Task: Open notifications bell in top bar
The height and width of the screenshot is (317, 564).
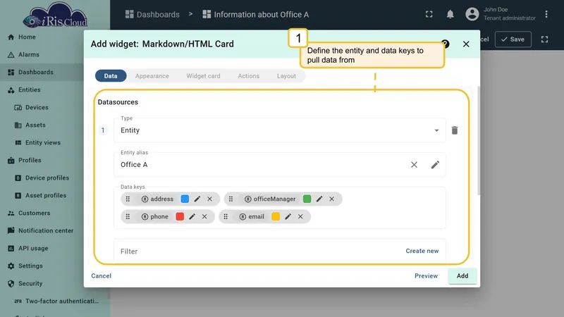Action: tap(450, 14)
